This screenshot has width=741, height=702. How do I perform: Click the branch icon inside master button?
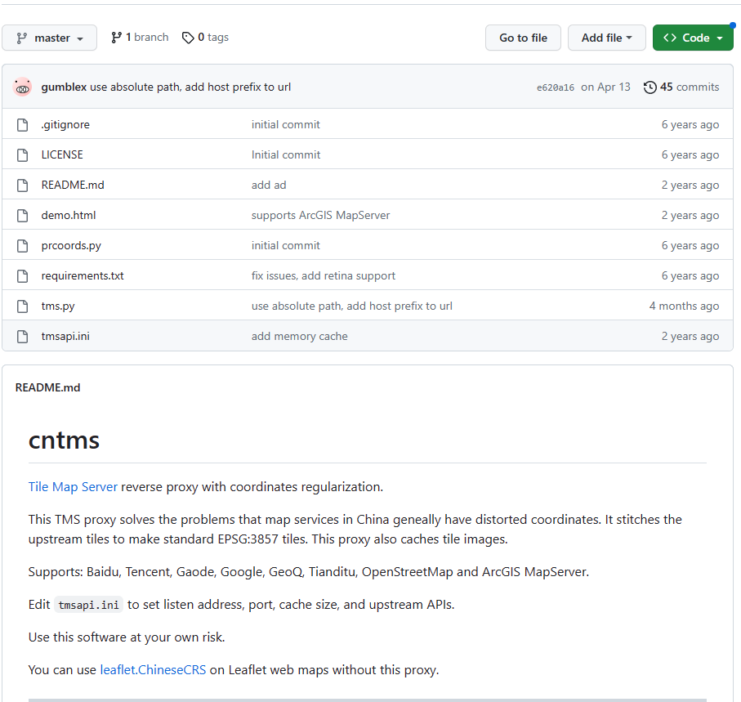coord(22,38)
